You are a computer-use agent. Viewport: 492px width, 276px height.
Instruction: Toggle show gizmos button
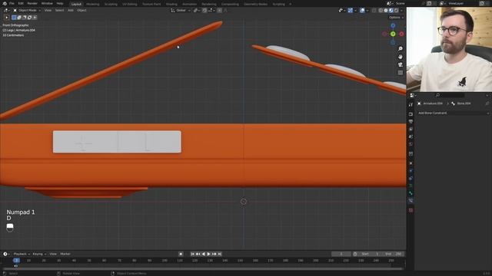tap(351, 10)
